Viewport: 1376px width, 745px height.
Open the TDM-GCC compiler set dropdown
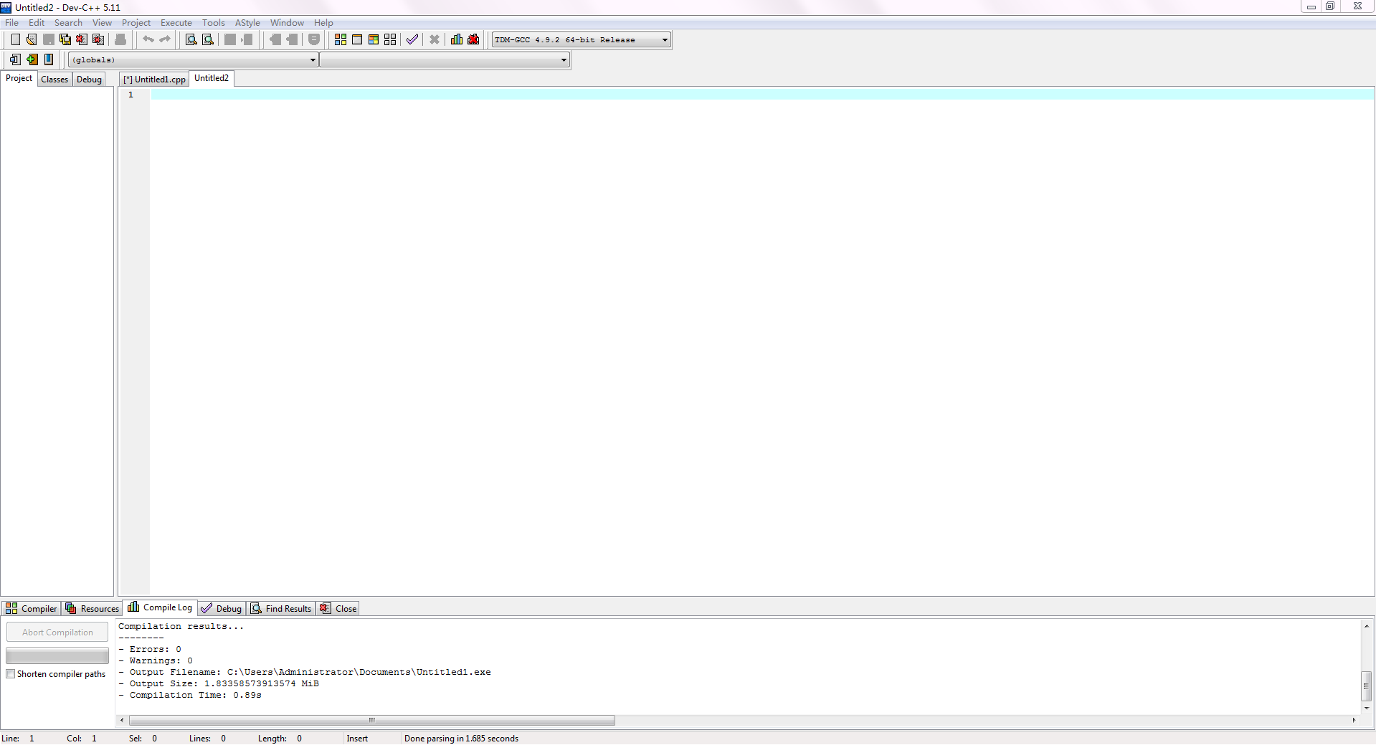[x=665, y=40]
